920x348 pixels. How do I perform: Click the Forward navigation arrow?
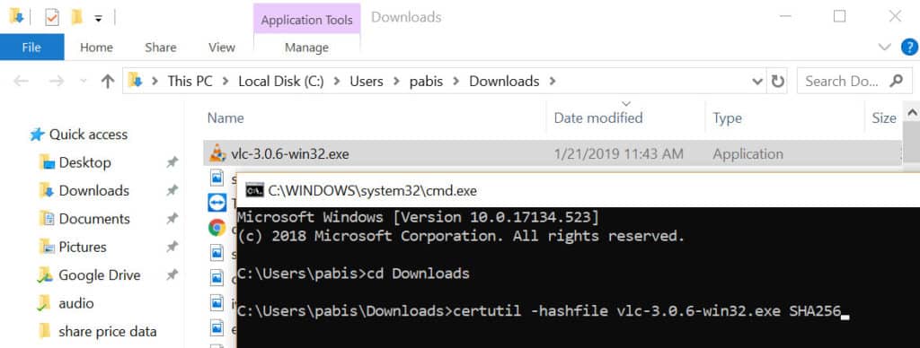(57, 81)
